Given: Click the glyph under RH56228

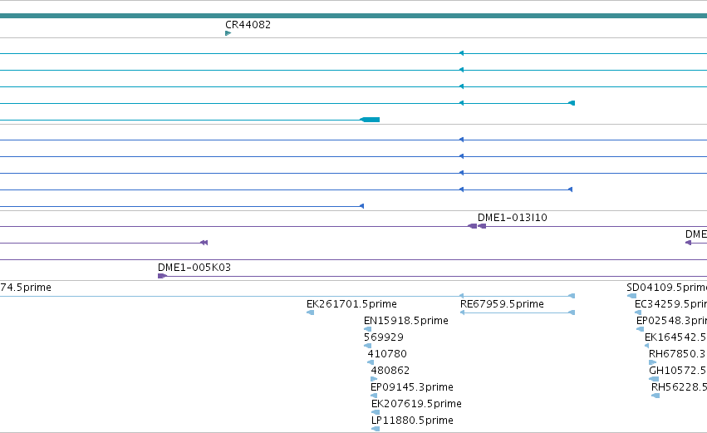Looking at the screenshot, I should pos(655,396).
